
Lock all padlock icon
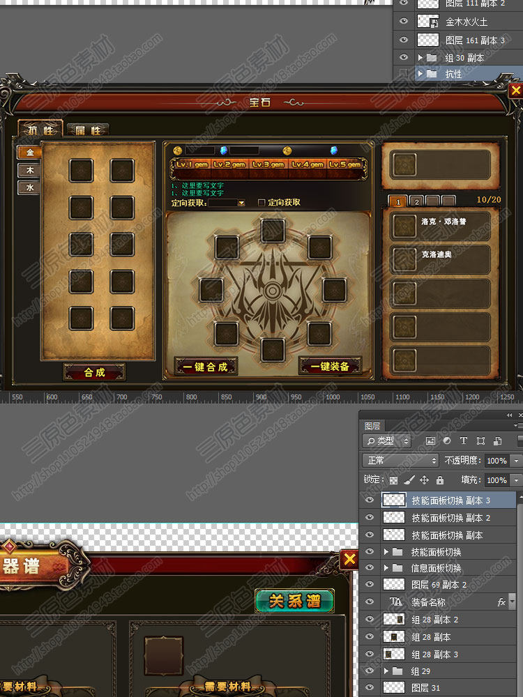tap(440, 480)
